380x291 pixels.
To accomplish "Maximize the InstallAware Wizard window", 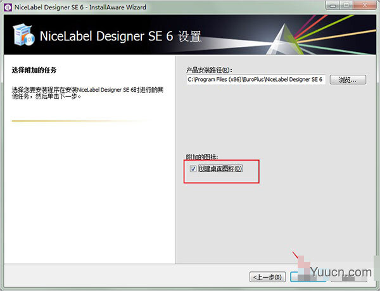I will pos(346,5).
